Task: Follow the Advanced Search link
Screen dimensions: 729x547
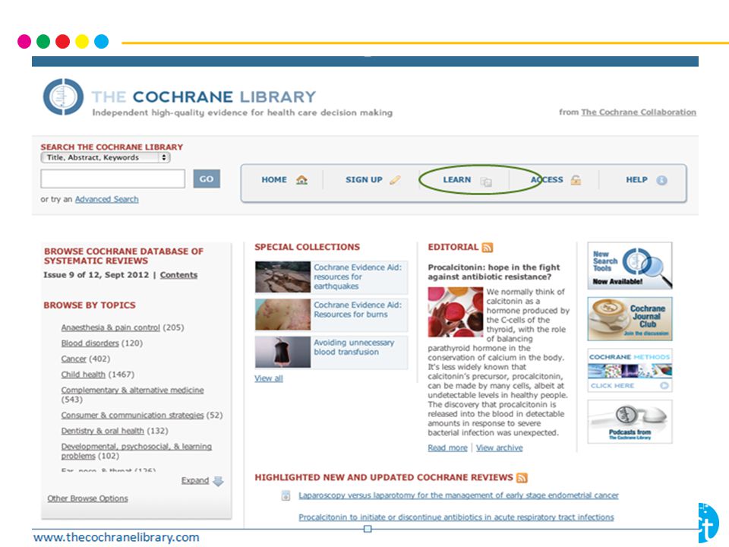Action: 107,199
